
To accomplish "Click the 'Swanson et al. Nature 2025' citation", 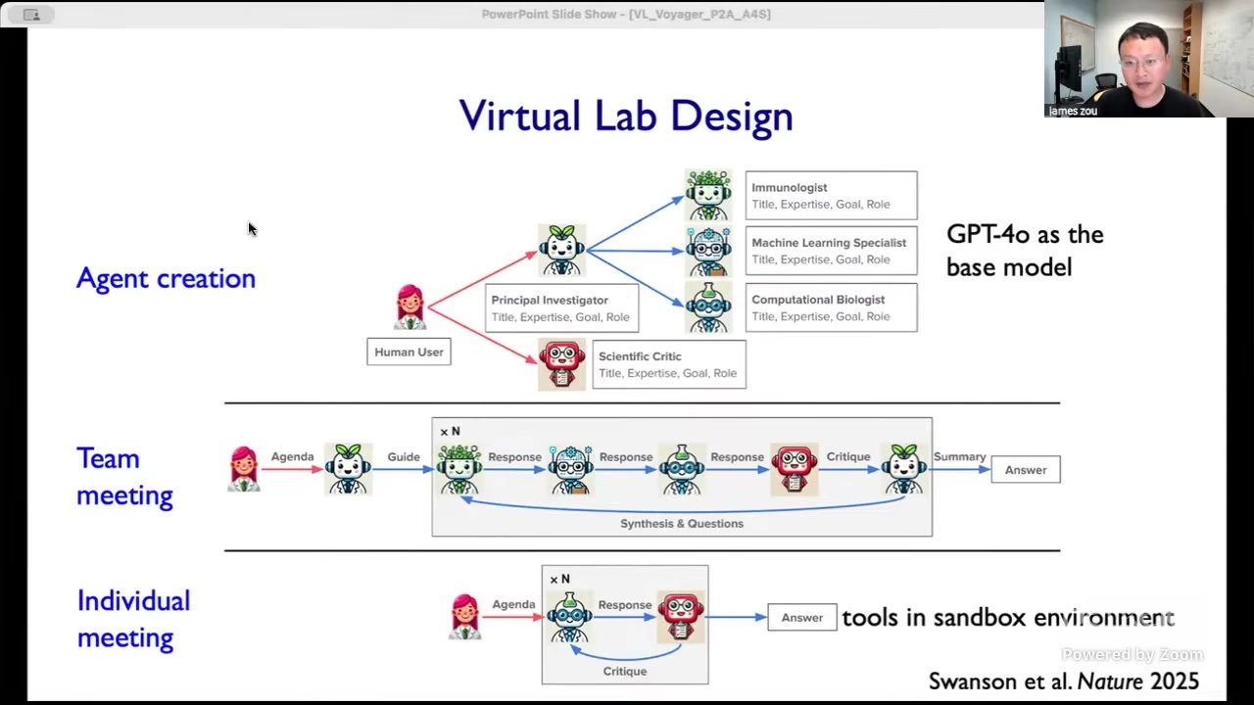I will point(1064,681).
